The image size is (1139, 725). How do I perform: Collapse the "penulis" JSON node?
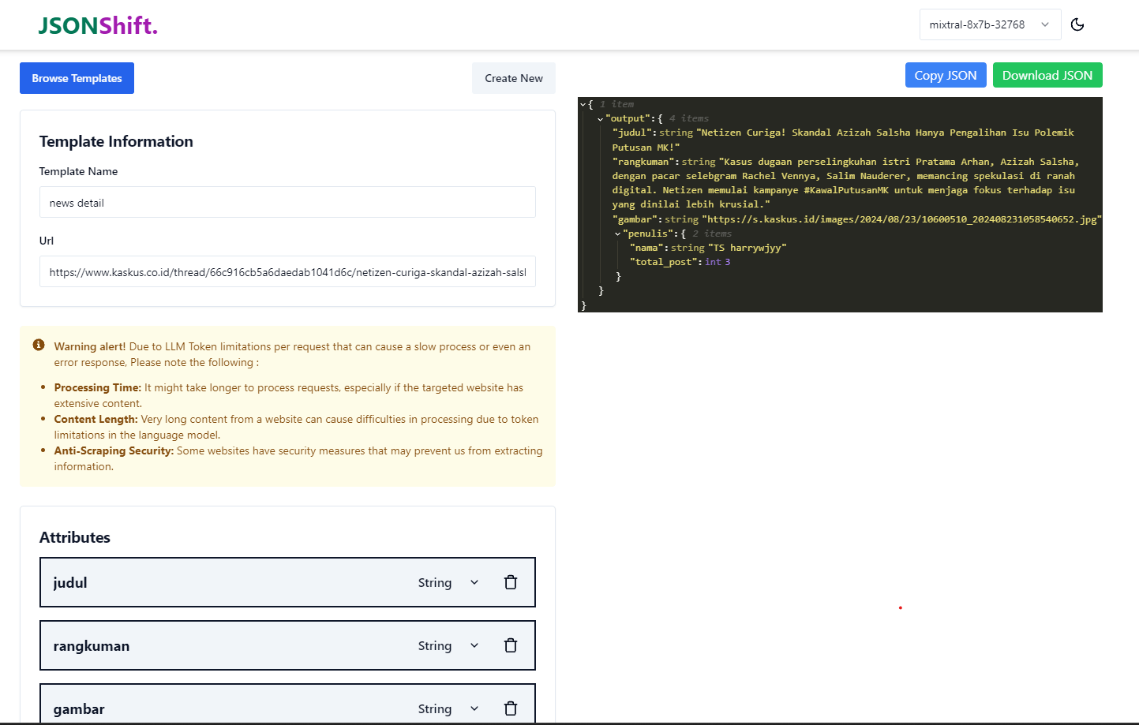(x=618, y=234)
